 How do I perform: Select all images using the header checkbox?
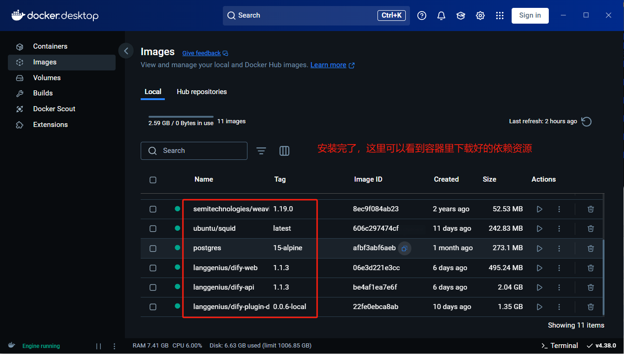tap(153, 180)
